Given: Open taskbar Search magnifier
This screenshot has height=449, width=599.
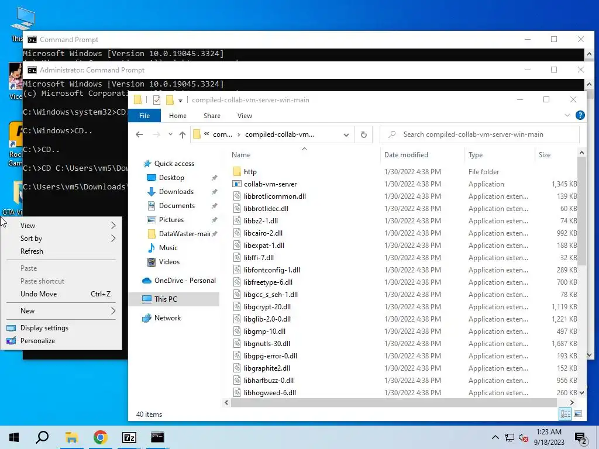Looking at the screenshot, I should pyautogui.click(x=42, y=437).
